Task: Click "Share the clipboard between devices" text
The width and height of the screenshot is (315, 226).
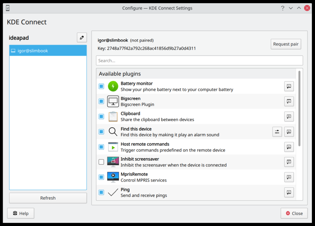Action: (157, 120)
